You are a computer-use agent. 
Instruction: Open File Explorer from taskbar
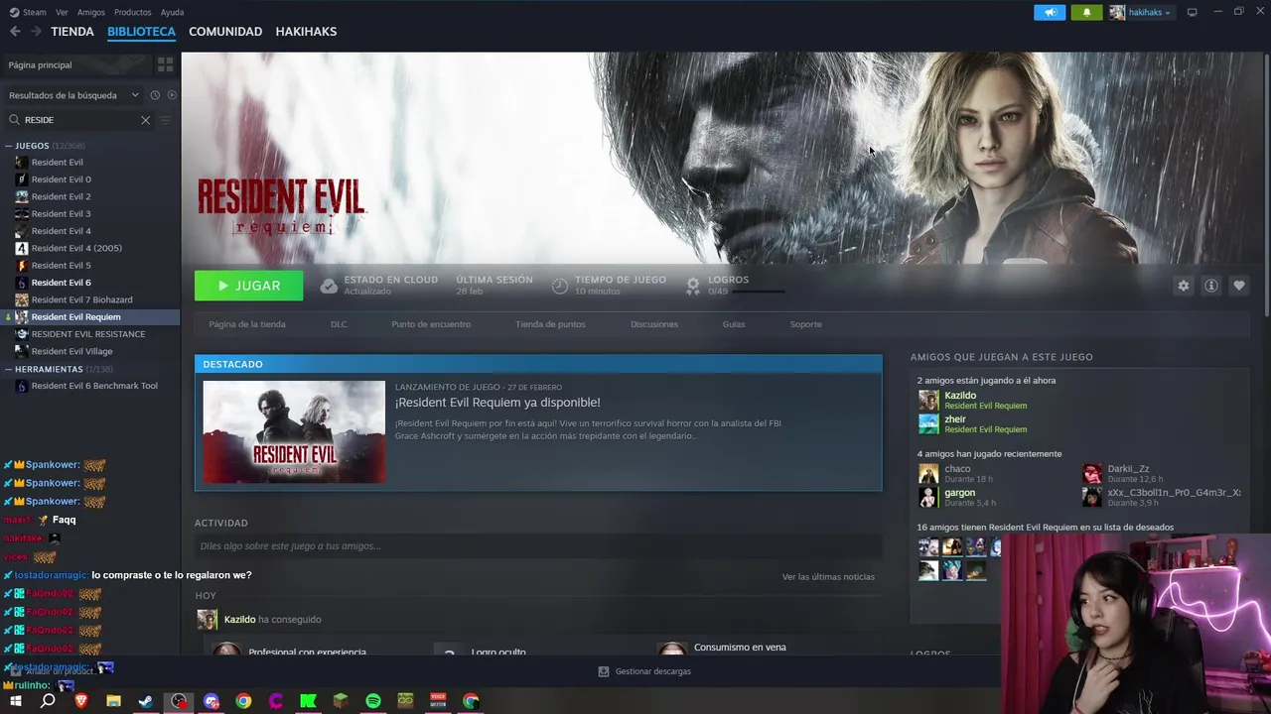(113, 701)
